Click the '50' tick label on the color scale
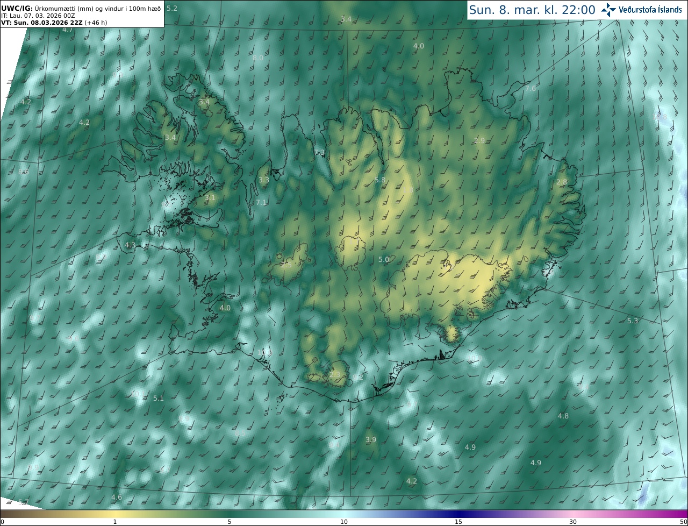 point(684,522)
